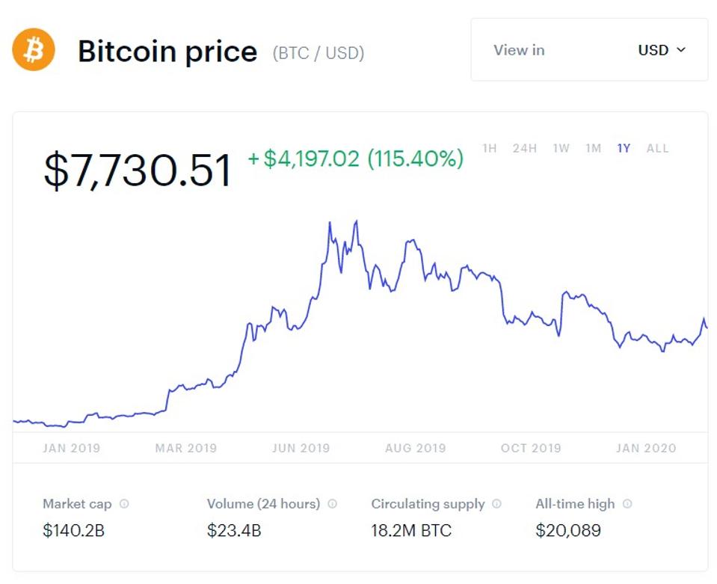Click the $7,730.51 price value
This screenshot has height=584, width=717.
(x=138, y=169)
